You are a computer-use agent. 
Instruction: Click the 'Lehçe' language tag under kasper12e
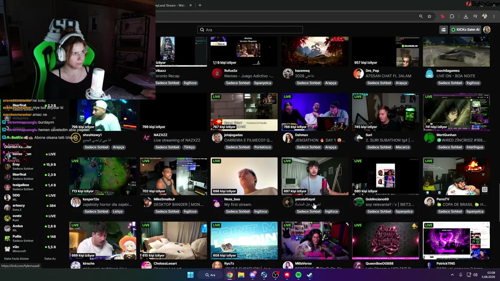tap(118, 212)
